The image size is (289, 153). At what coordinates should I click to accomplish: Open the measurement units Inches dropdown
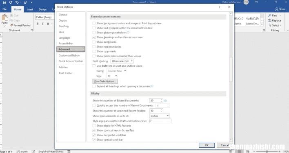[x=159, y=116]
